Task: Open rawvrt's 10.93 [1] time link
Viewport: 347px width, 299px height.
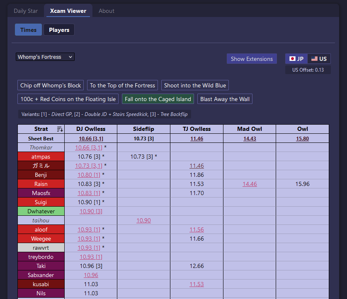Action: (x=89, y=248)
